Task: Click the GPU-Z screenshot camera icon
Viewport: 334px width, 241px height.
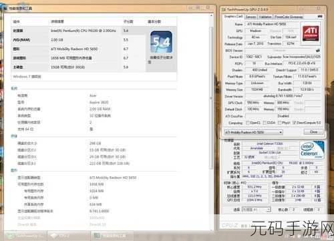Action: 320,17
